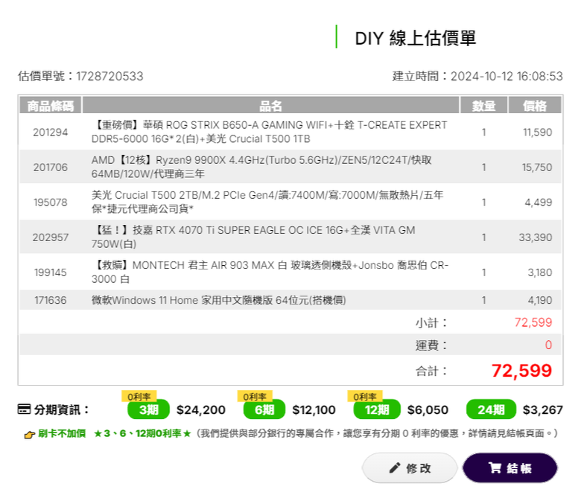Viewport: 581px width, 501px height.
Task: Click the ROG STRIX B650-A GAMING WIFI item name
Action: pos(270,132)
